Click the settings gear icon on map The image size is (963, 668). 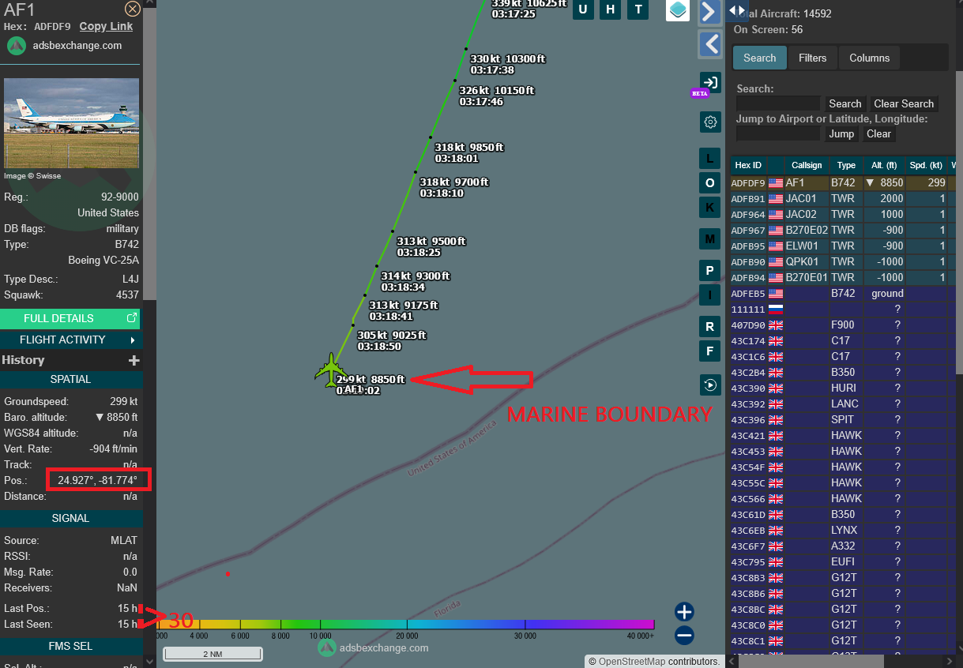[710, 122]
